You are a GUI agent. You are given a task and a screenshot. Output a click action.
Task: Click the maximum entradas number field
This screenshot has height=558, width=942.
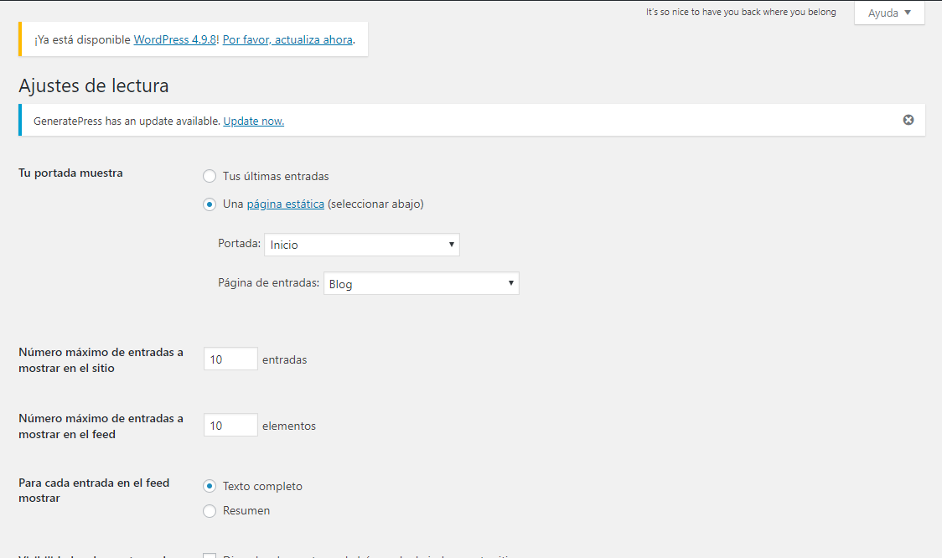tap(230, 359)
